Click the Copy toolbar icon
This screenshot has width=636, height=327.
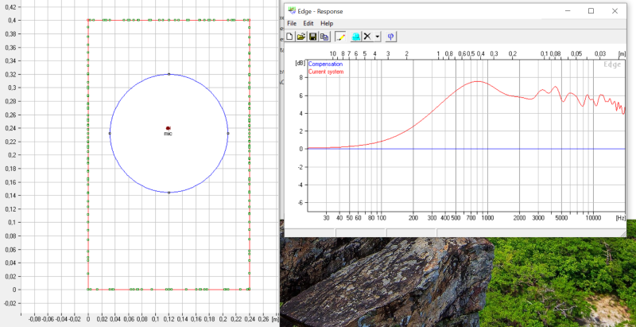tap(324, 37)
